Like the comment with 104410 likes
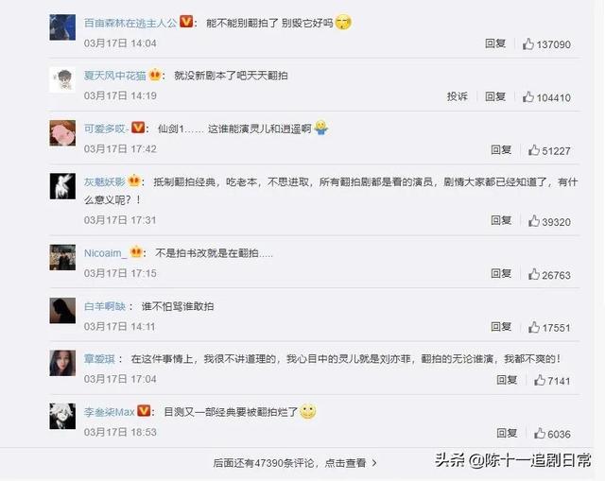 546,97
